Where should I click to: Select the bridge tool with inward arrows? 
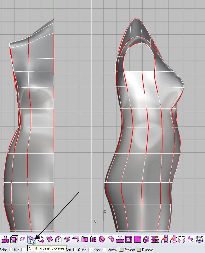click(182, 239)
